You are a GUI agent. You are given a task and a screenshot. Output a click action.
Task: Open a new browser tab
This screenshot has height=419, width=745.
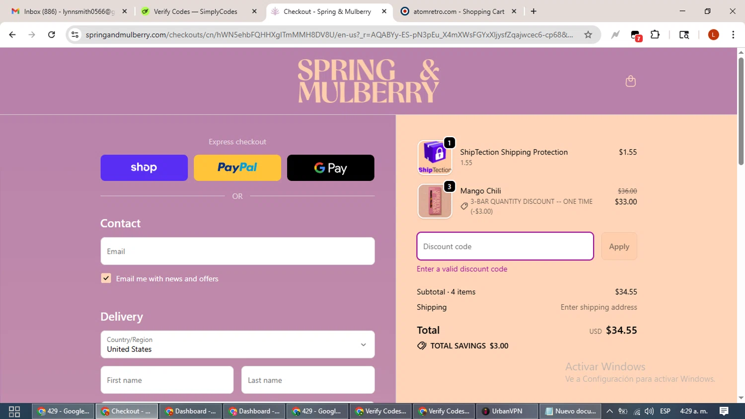pyautogui.click(x=533, y=11)
